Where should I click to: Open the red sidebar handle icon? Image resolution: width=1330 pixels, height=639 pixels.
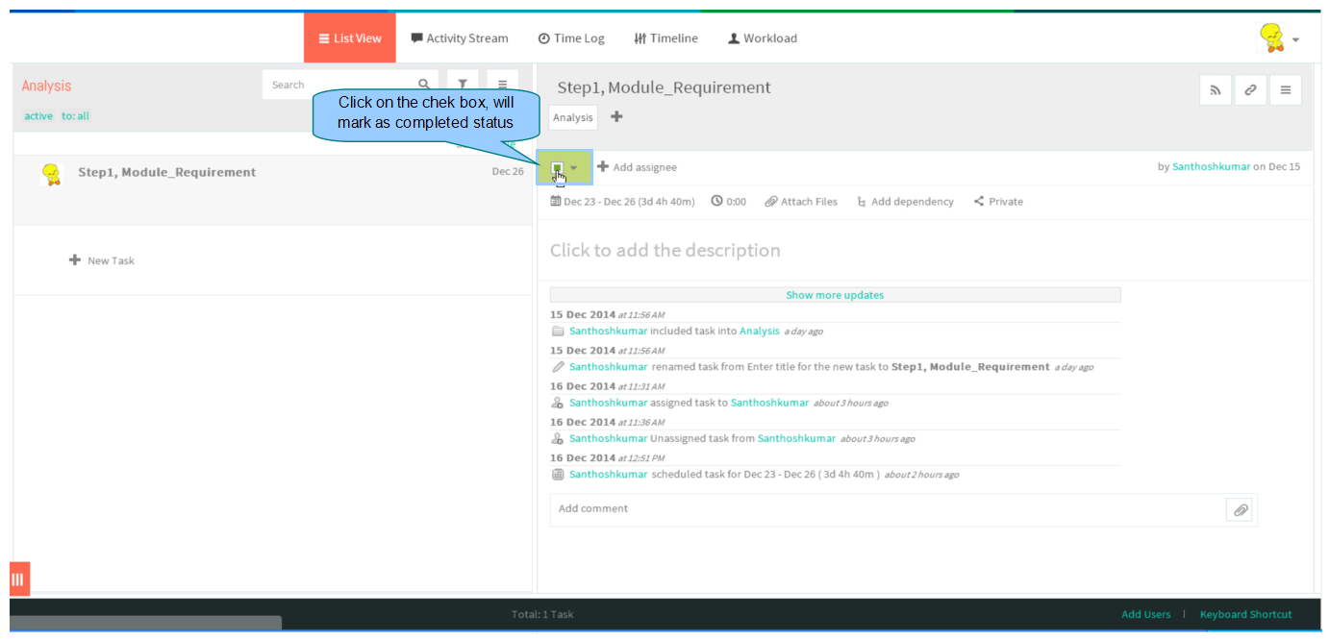pyautogui.click(x=18, y=579)
